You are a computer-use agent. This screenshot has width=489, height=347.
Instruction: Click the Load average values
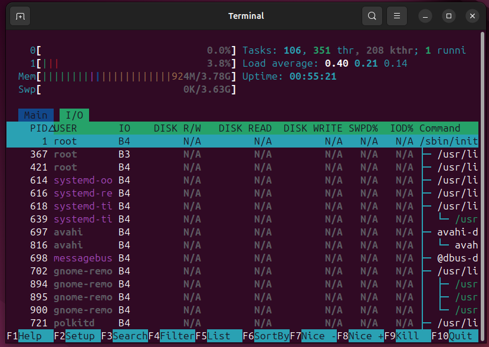(x=366, y=63)
